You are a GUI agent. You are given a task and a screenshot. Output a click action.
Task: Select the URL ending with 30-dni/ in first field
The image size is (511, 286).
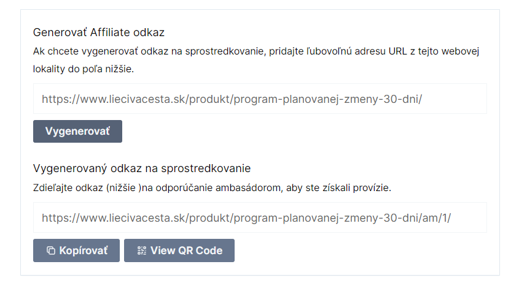[232, 99]
